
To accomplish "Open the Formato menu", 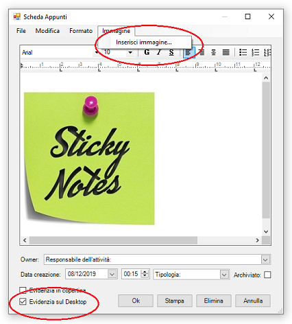I will point(81,31).
